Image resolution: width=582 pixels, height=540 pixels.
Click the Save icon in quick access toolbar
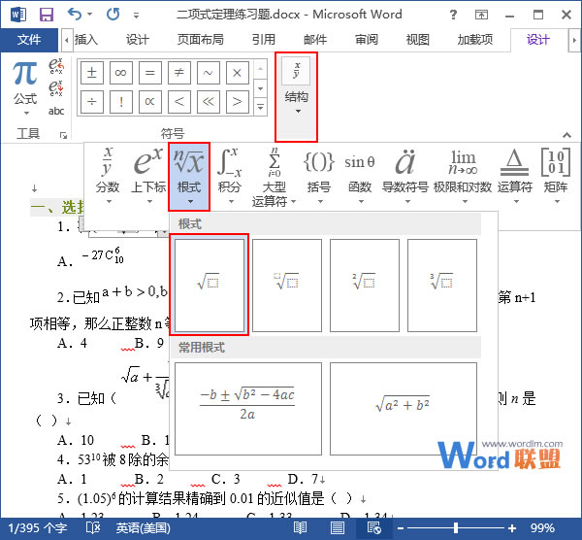(47, 15)
